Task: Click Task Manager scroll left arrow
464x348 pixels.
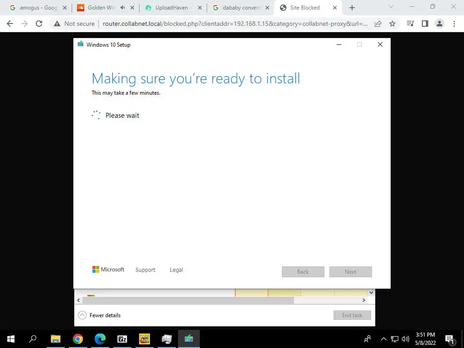Action: [x=78, y=300]
